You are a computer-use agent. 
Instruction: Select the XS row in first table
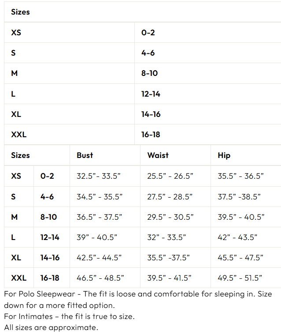[143, 32]
